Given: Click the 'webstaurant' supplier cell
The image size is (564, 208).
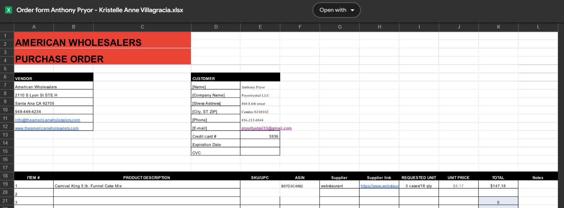Looking at the screenshot, I should point(340,184).
